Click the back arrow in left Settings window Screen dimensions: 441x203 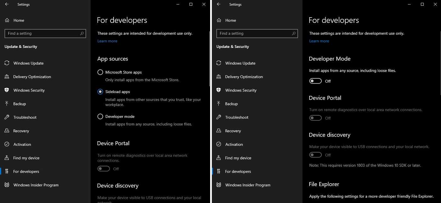(7, 4)
